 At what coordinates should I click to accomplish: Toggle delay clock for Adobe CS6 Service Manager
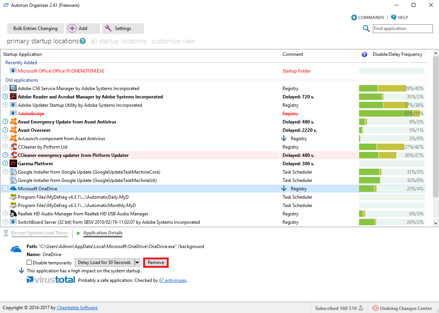click(x=5, y=88)
